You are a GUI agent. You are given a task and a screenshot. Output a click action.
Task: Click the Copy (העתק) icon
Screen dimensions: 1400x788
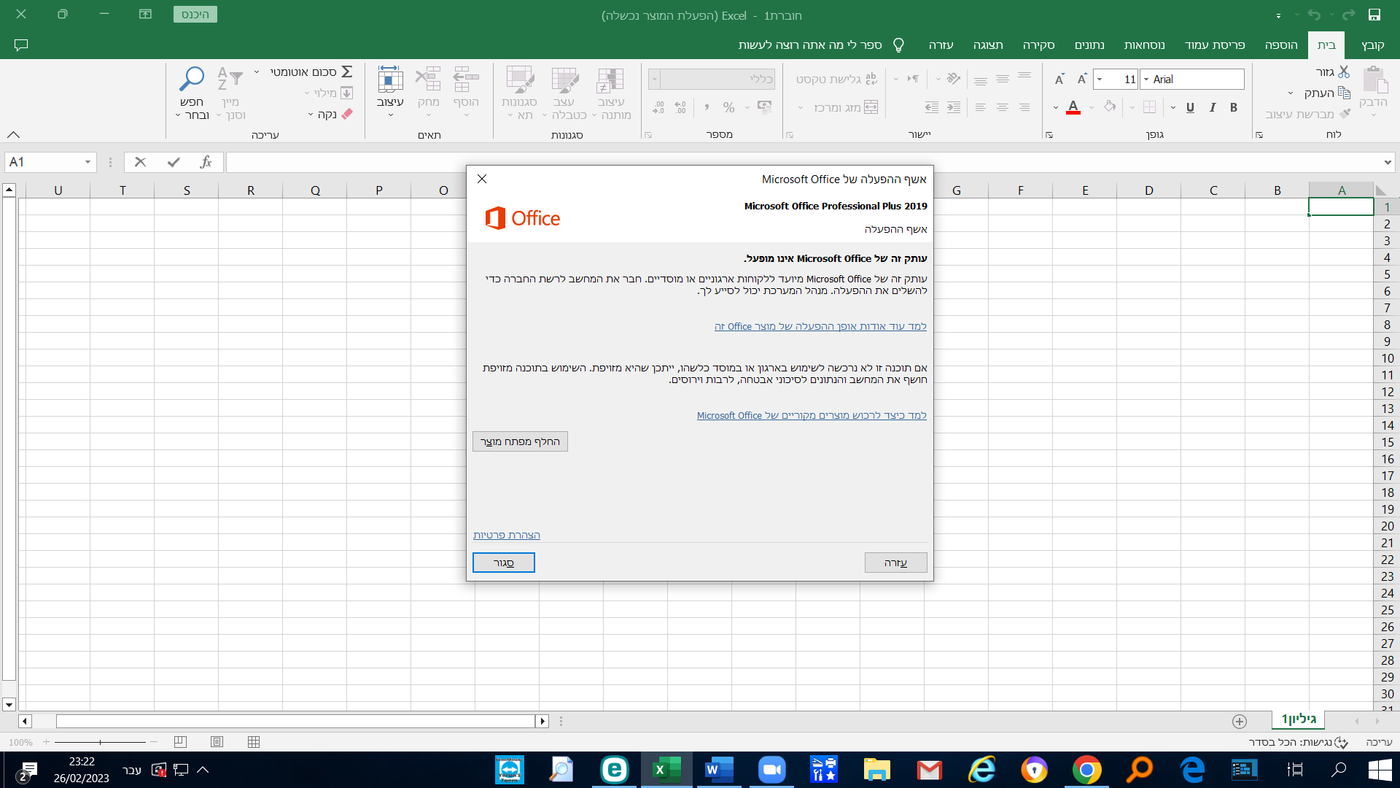coord(1344,93)
